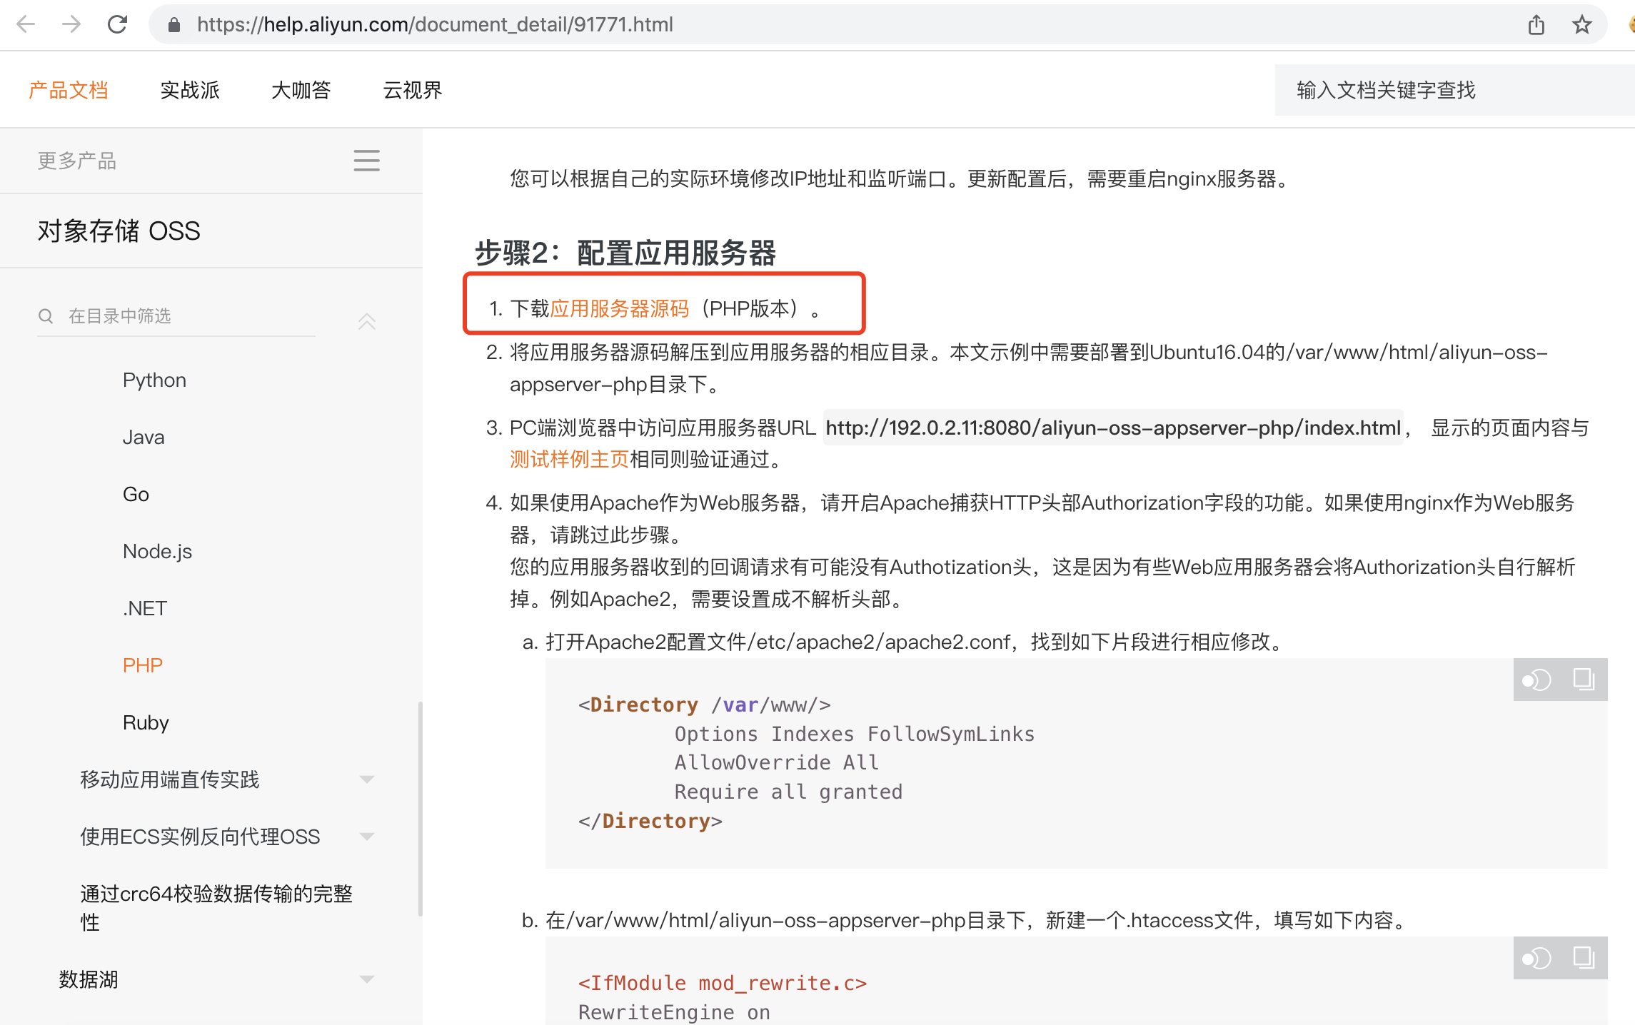Click the browser back arrow
This screenshot has width=1635, height=1025.
[x=26, y=25]
